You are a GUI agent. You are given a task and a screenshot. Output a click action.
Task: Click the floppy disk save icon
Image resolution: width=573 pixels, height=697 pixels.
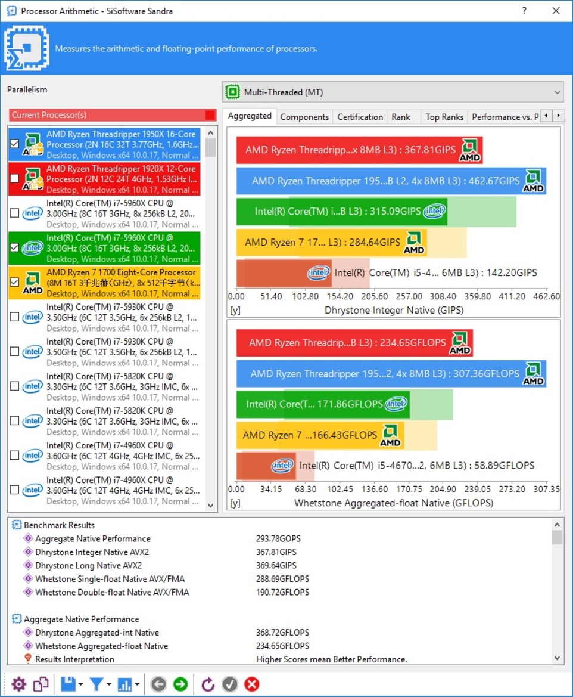(x=68, y=684)
